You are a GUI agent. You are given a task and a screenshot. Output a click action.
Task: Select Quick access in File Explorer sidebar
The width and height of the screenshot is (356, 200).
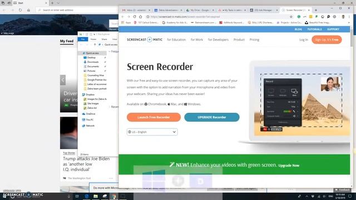point(92,53)
